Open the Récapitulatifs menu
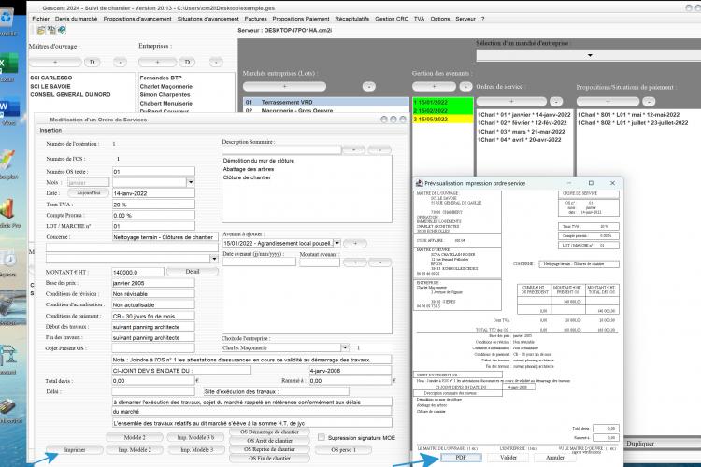This screenshot has width=701, height=467. point(352,19)
